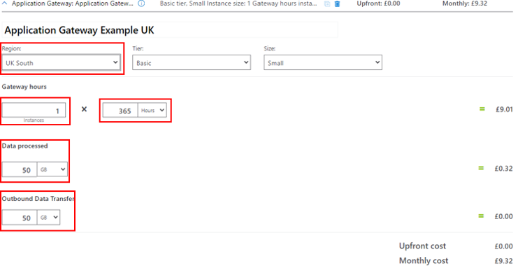Open the Hours unit dropdown
Image resolution: width=518 pixels, height=266 pixels.
[x=152, y=111]
